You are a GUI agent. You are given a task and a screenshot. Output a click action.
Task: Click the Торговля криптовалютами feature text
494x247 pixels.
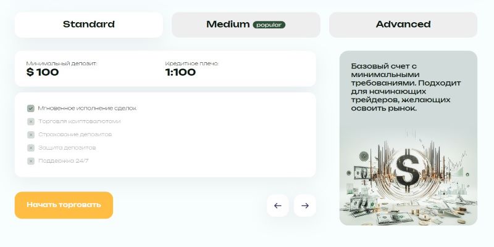click(x=80, y=121)
